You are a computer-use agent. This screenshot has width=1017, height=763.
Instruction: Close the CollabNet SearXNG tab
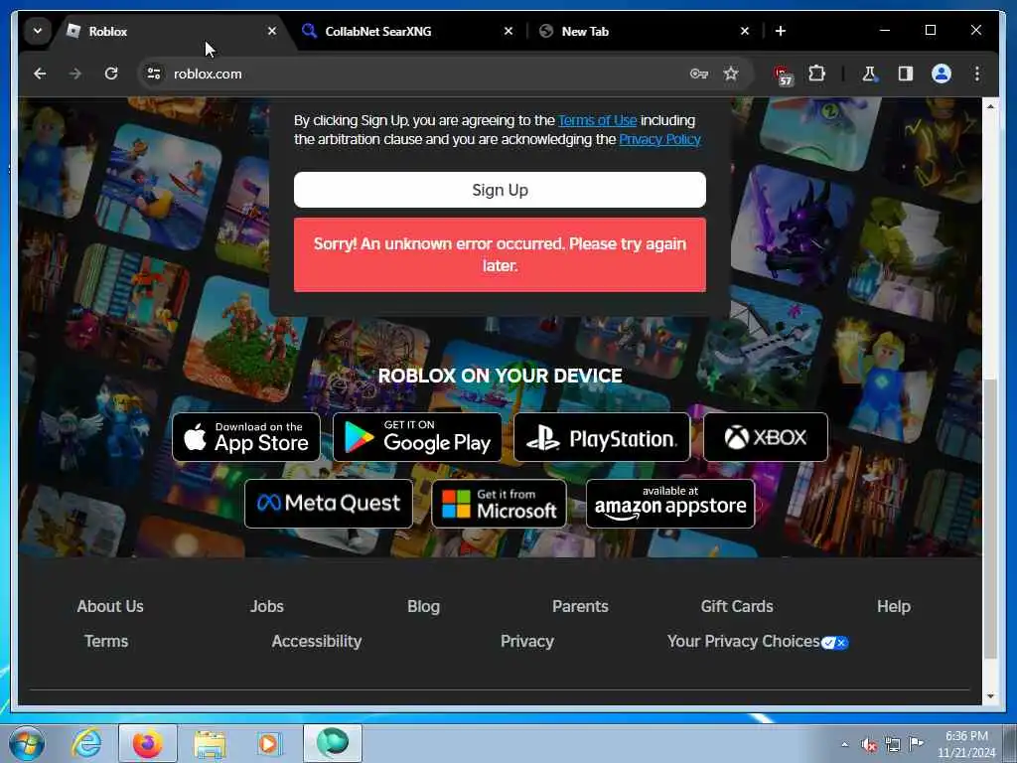pyautogui.click(x=508, y=31)
